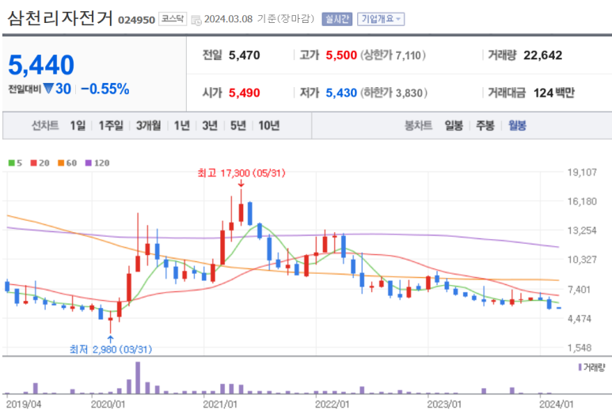
Task: Click the 2023/01 axis label
Action: click(444, 405)
